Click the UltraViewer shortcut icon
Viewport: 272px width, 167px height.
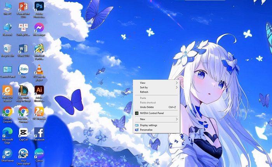7,155
